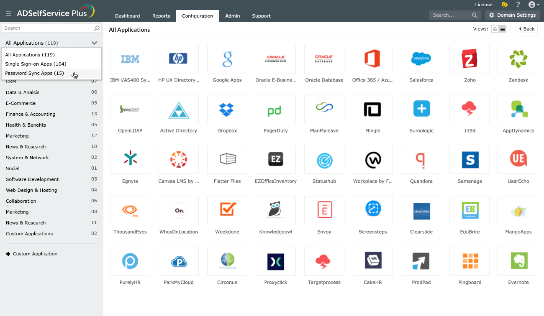The image size is (544, 316).
Task: Open the Support tab
Action: pos(261,16)
